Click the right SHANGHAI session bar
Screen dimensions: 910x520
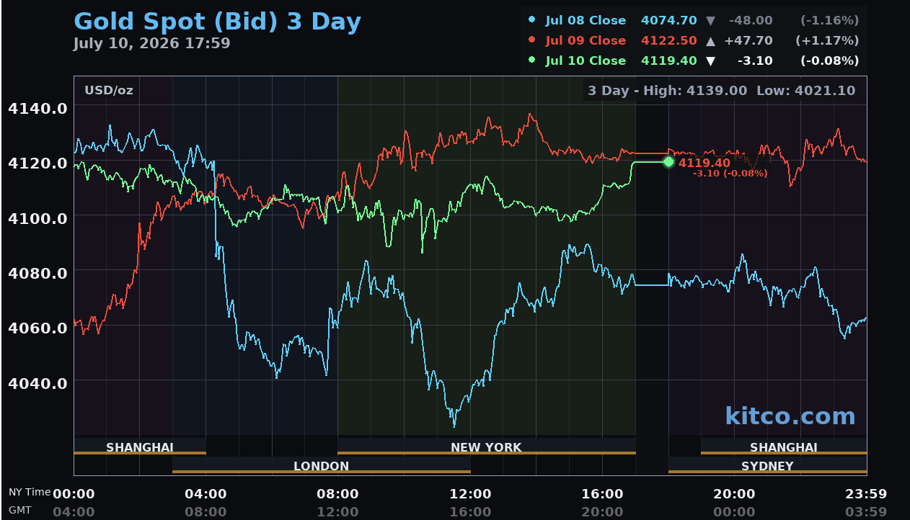click(784, 447)
